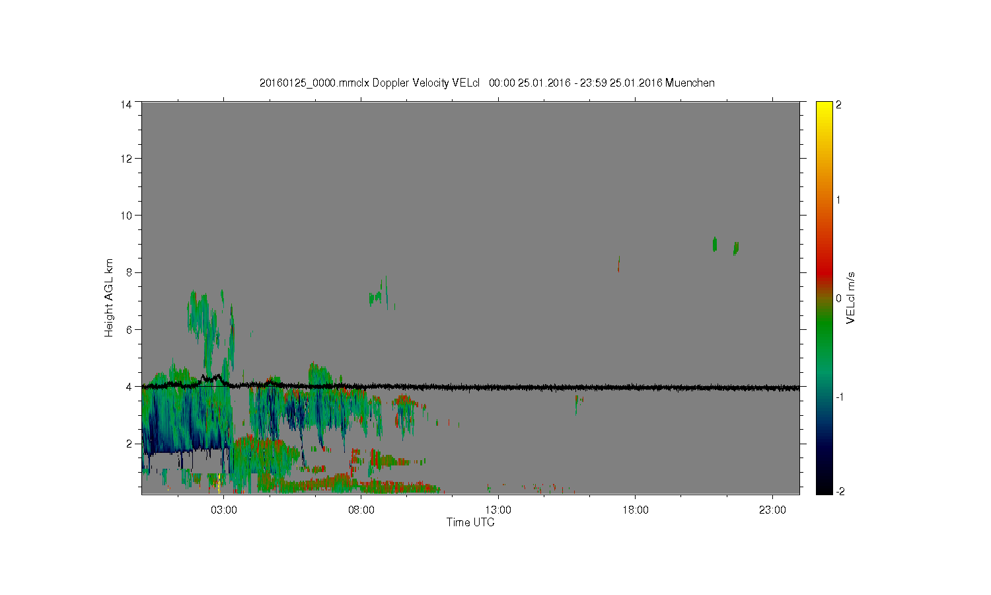
Task: Select the 23:00 time tick label
Action: (772, 510)
